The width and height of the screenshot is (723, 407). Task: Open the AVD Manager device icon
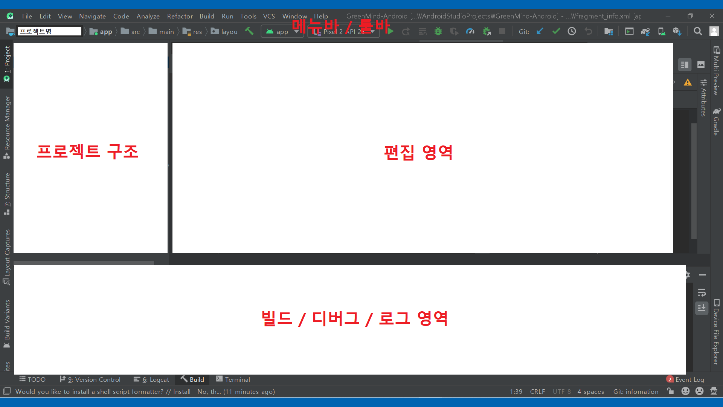(661, 31)
